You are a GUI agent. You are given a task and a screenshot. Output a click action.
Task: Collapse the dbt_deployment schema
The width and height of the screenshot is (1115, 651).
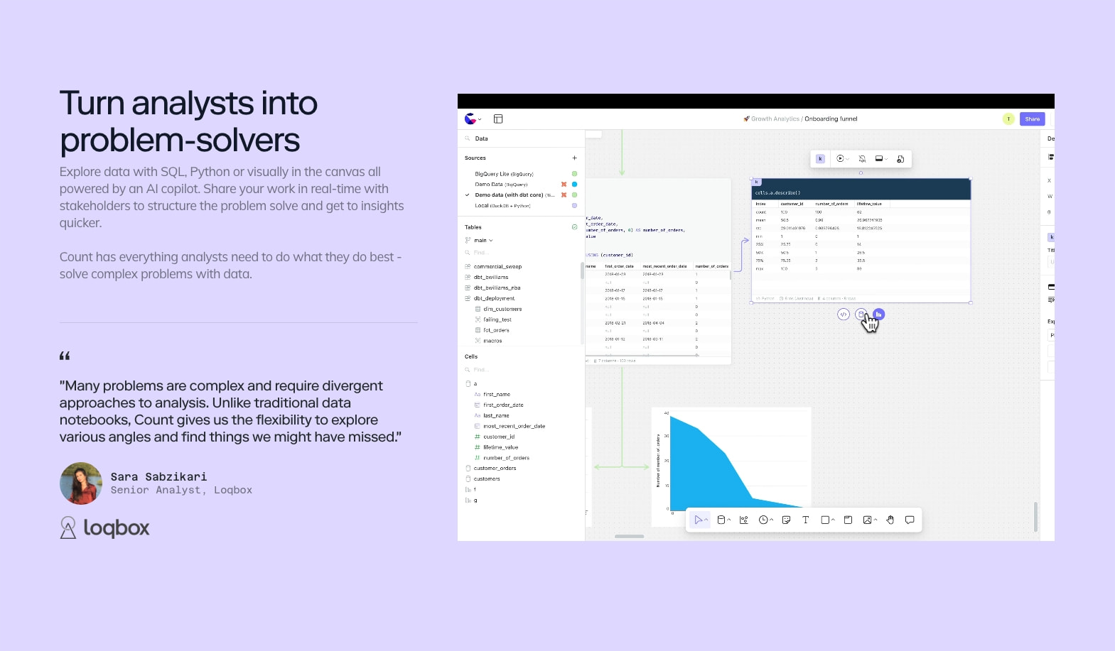[x=494, y=299]
